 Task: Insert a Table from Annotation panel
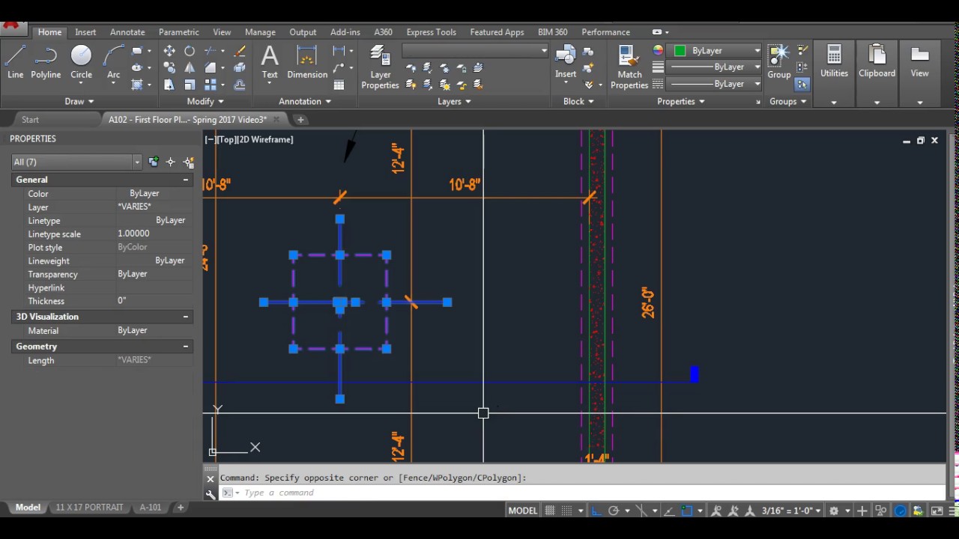pyautogui.click(x=339, y=85)
